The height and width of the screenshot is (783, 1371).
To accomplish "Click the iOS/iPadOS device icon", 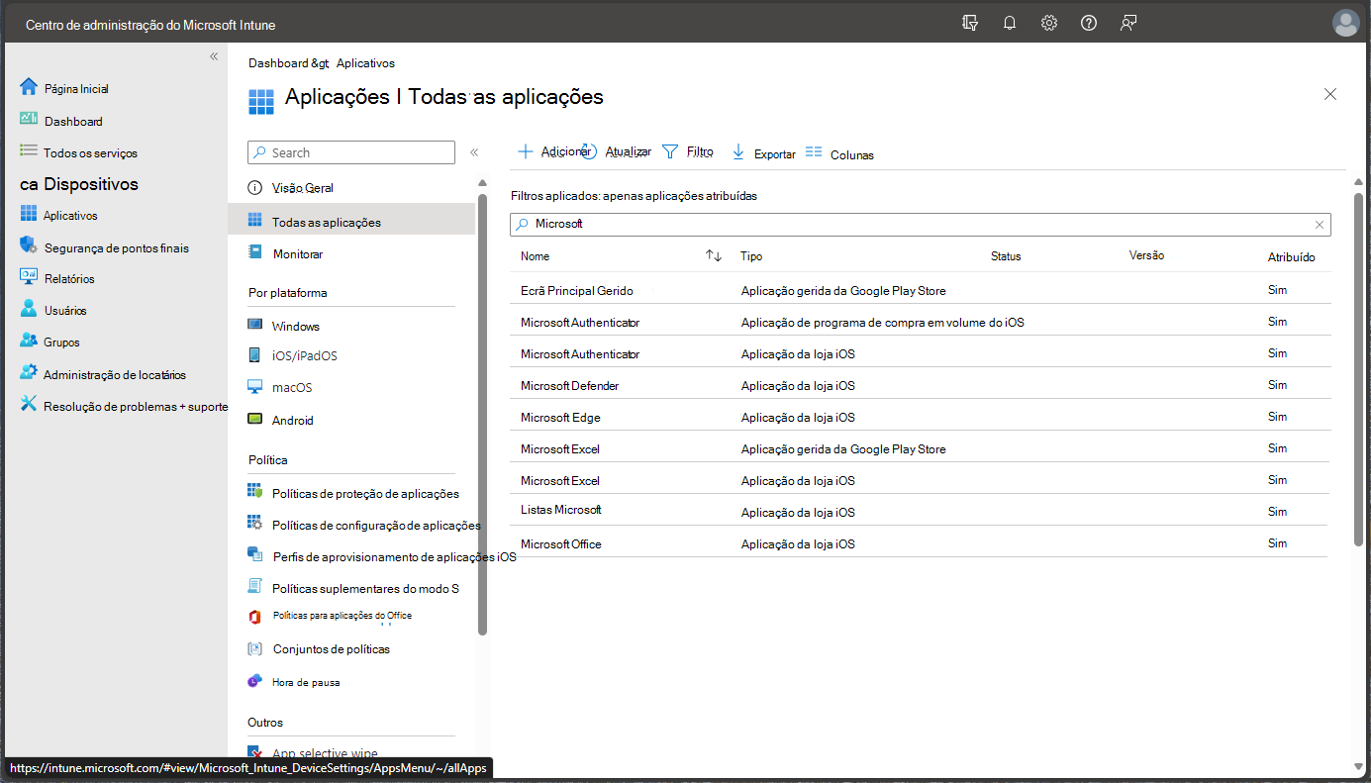I will (255, 355).
